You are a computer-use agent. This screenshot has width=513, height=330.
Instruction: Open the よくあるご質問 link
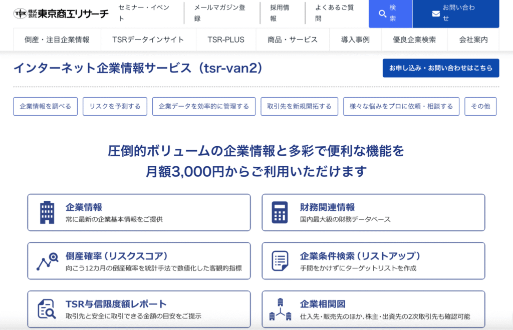[334, 13]
